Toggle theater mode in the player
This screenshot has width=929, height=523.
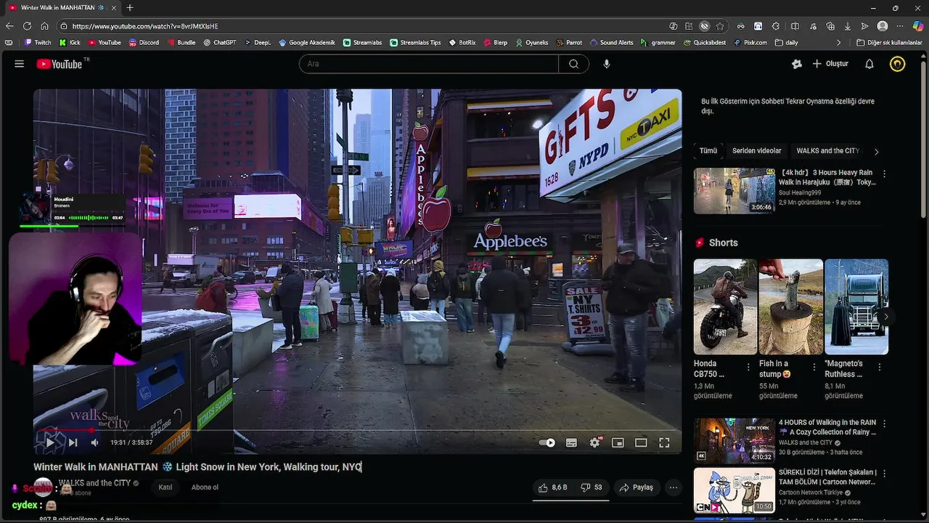[x=641, y=442]
